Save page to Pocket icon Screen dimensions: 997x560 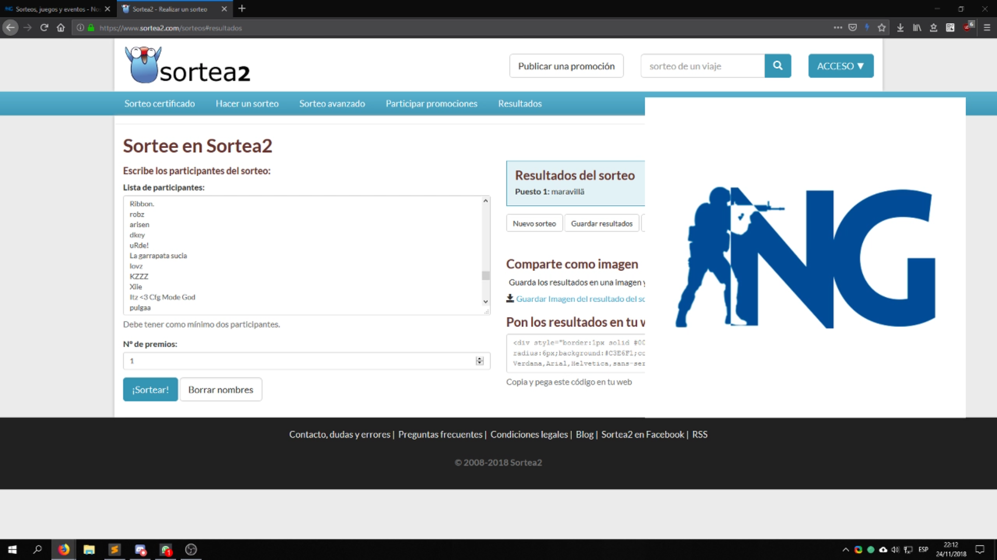[852, 28]
